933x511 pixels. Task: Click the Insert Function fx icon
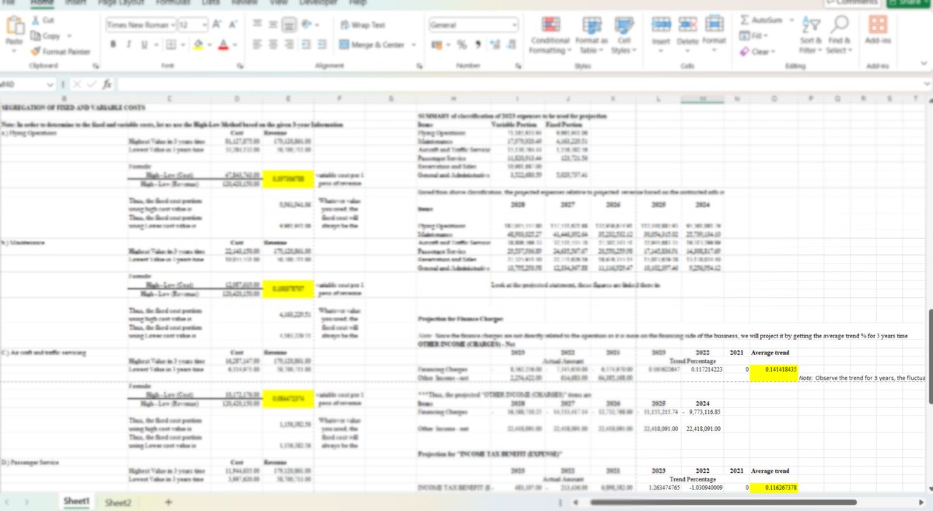(x=107, y=83)
